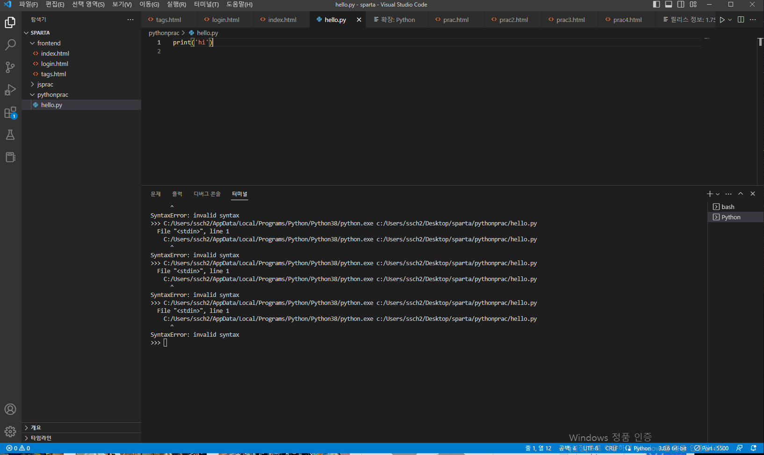Close the hello.py editor tab
Image resolution: width=764 pixels, height=455 pixels.
click(359, 20)
